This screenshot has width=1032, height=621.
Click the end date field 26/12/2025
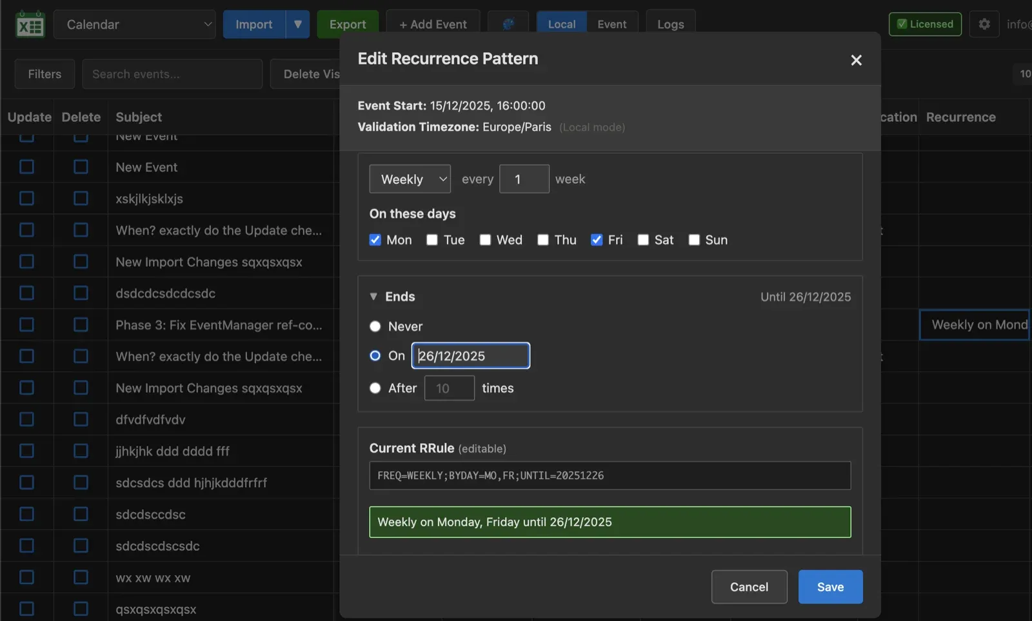[471, 356]
